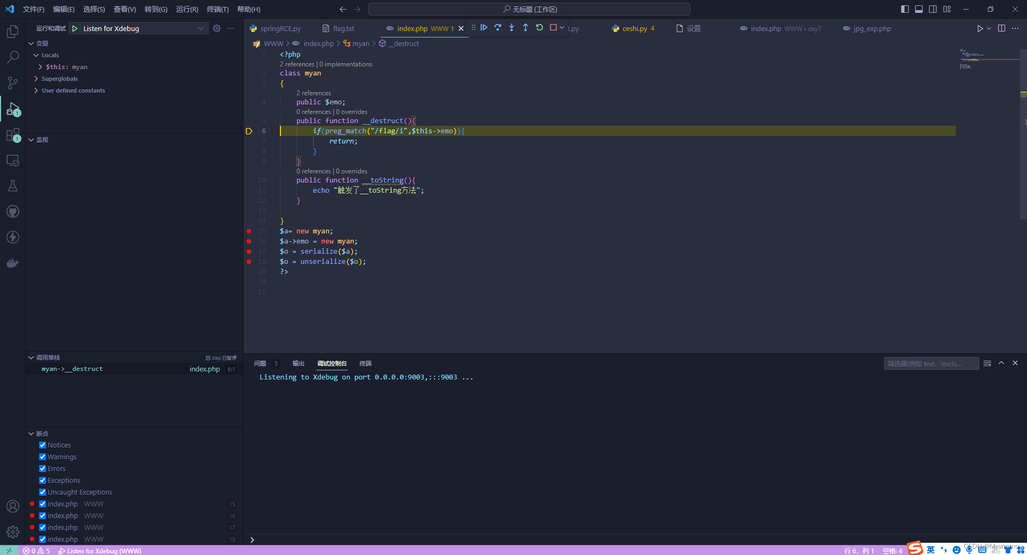Open launch.json with the gear icon
The height and width of the screenshot is (555, 1027).
217,28
